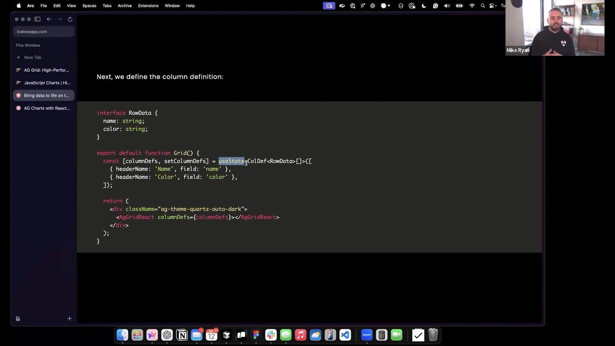Reload the current page

click(x=70, y=19)
